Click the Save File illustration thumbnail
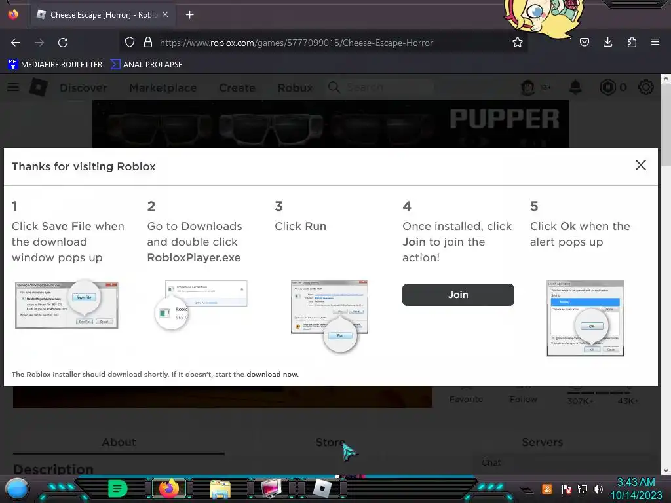The width and height of the screenshot is (671, 503). click(67, 305)
